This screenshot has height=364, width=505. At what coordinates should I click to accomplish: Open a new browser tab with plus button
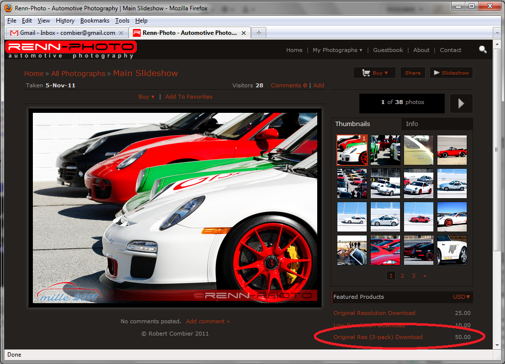(258, 33)
